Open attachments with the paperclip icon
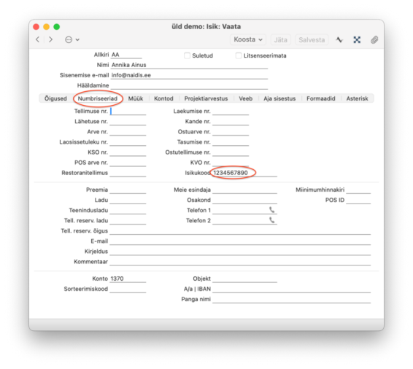413x369 pixels. [374, 39]
